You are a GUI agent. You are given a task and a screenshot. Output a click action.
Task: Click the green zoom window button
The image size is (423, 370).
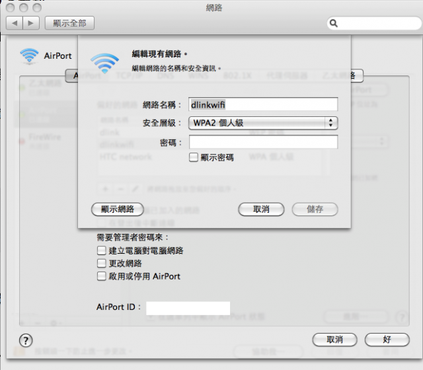tap(37, 7)
